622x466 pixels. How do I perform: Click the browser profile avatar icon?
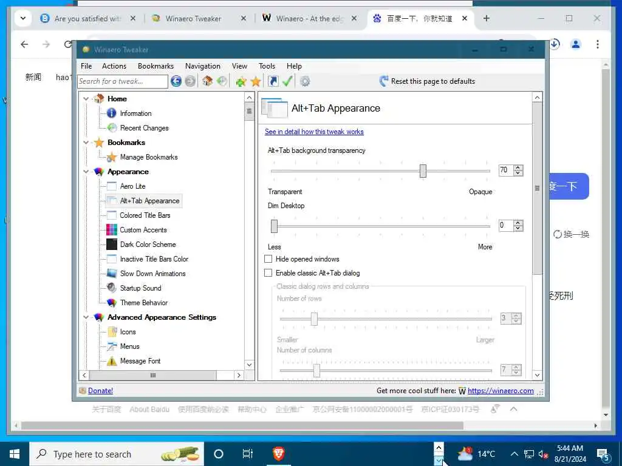pos(576,44)
